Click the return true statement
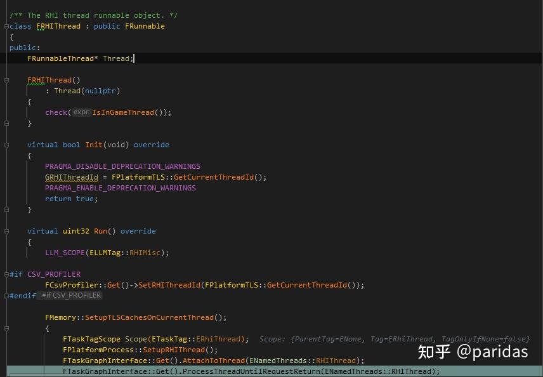This screenshot has height=377, width=543. (70, 199)
